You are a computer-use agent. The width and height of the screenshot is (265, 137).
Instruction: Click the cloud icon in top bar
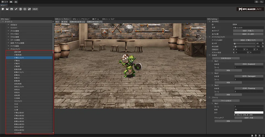point(11,2)
